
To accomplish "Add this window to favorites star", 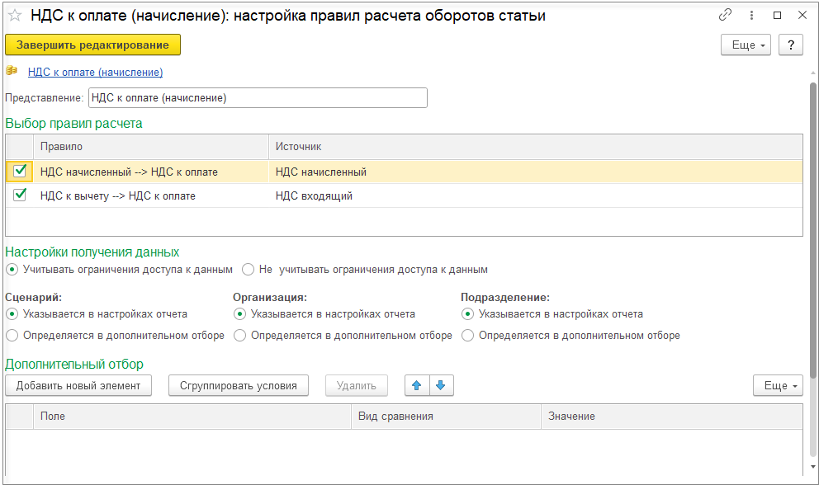I will click(x=14, y=16).
